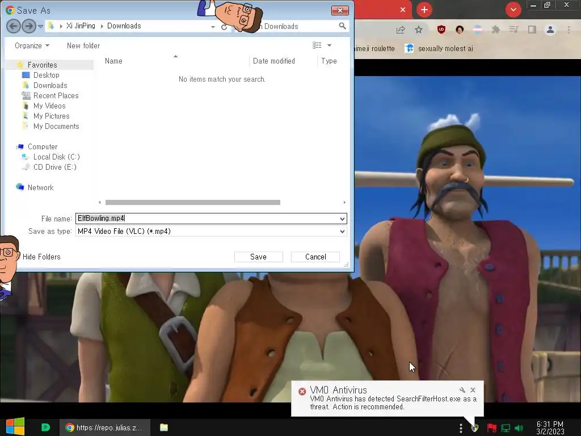Close the Save As dialog

click(x=340, y=10)
